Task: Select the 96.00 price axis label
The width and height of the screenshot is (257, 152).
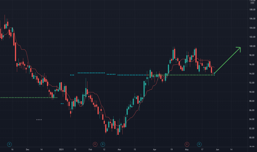Action: (x=252, y=64)
